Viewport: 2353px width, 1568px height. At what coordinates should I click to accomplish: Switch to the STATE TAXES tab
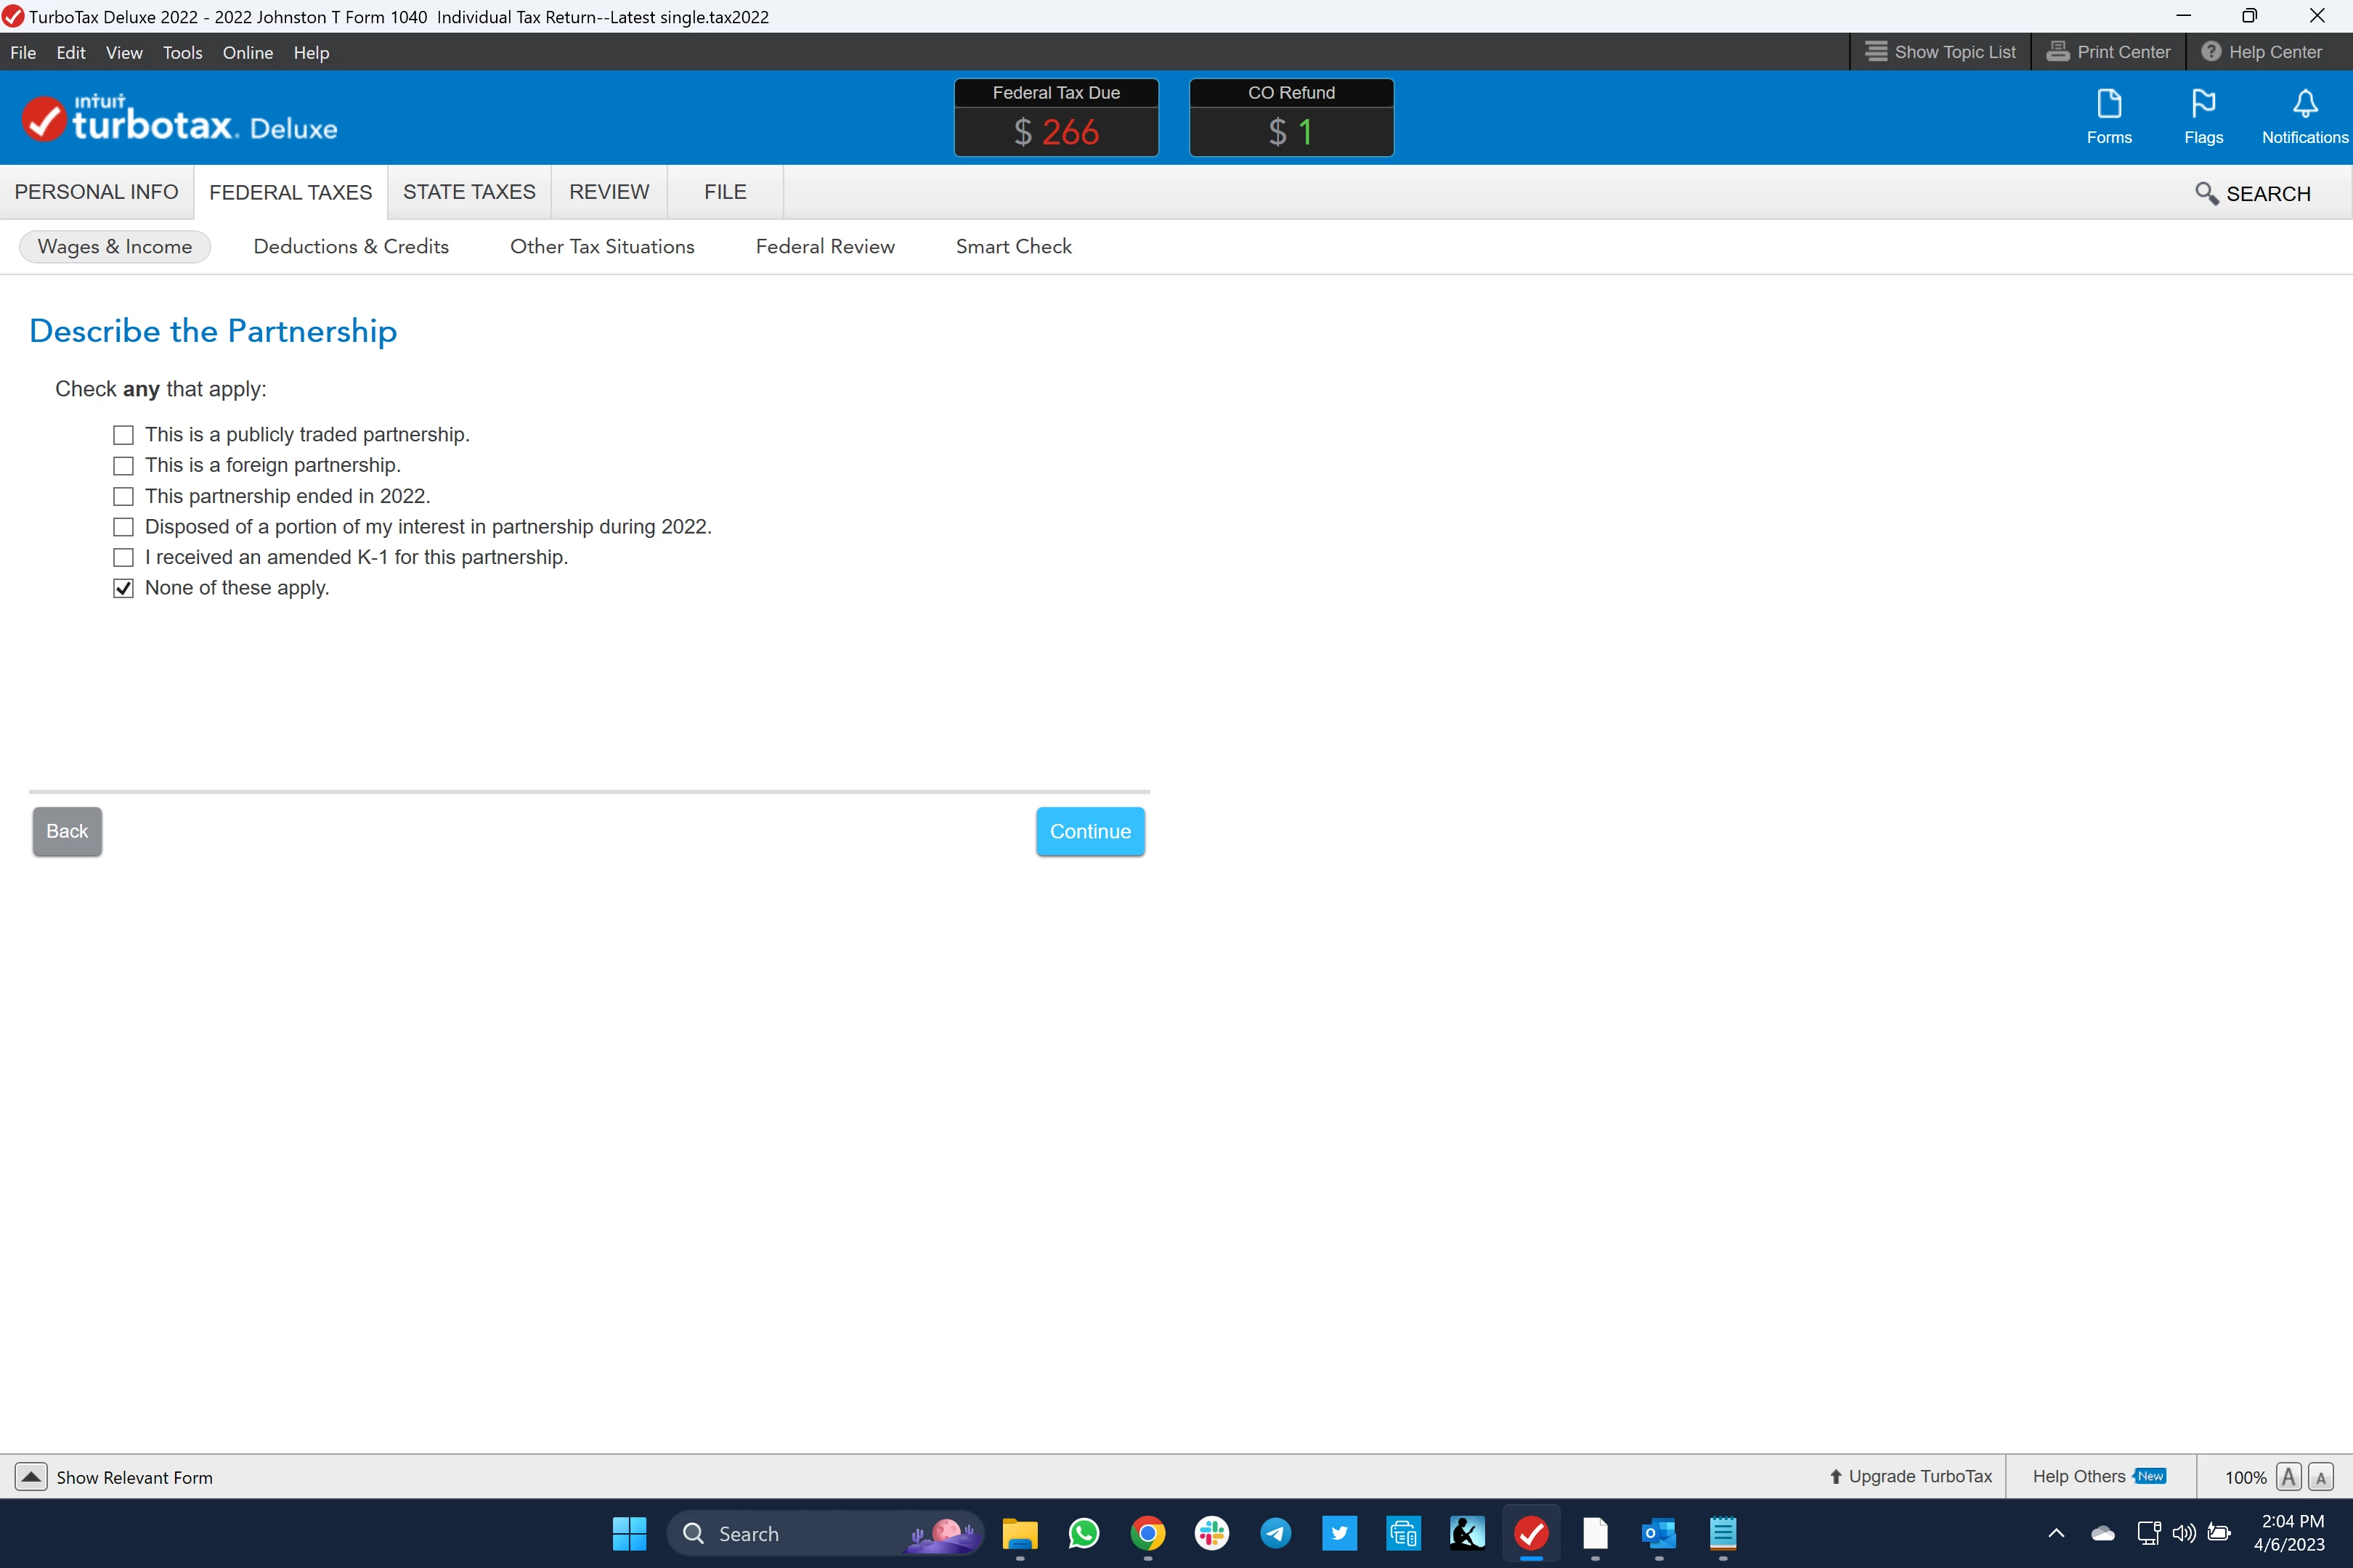tap(468, 192)
